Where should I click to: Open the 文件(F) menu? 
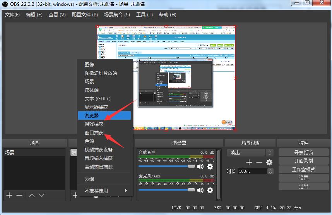coord(12,15)
